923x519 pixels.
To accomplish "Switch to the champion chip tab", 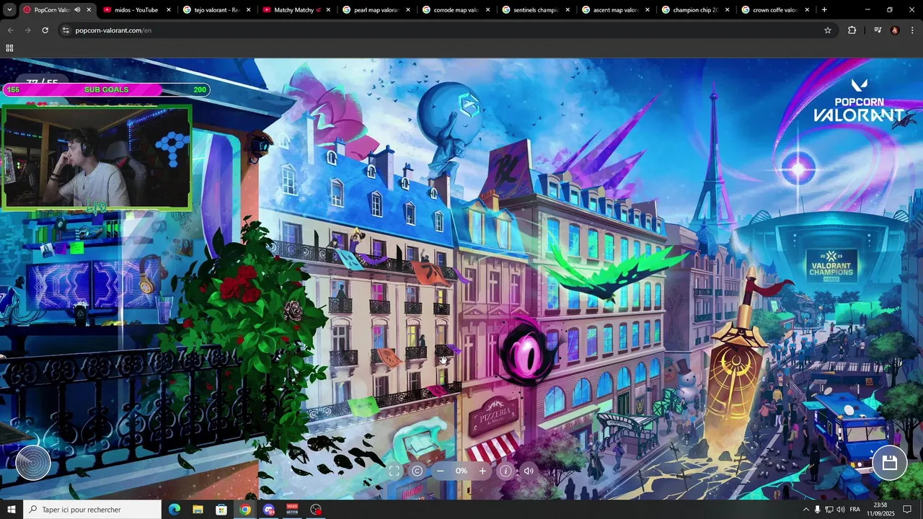I will point(696,10).
